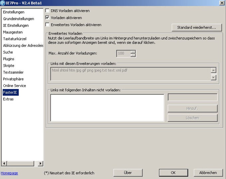The height and width of the screenshot is (179, 226).
Task: Open Plugins settings page
Action: tap(9, 59)
